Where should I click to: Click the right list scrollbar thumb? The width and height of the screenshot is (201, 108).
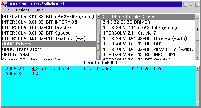(x=197, y=30)
